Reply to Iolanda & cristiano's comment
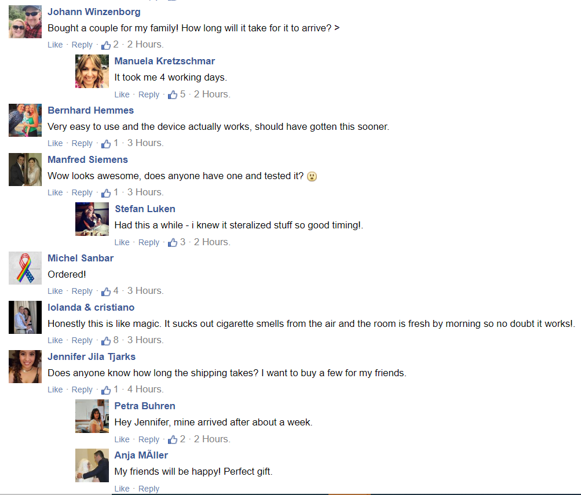 [82, 340]
